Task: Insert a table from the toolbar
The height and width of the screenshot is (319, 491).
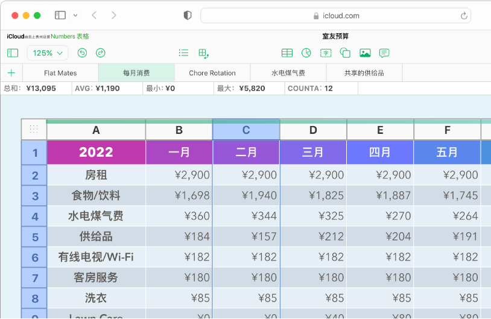Action: coord(287,53)
